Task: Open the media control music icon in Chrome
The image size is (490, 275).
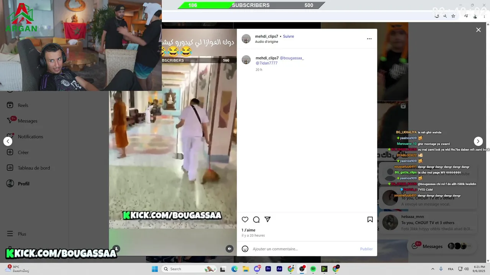Action: (x=466, y=16)
